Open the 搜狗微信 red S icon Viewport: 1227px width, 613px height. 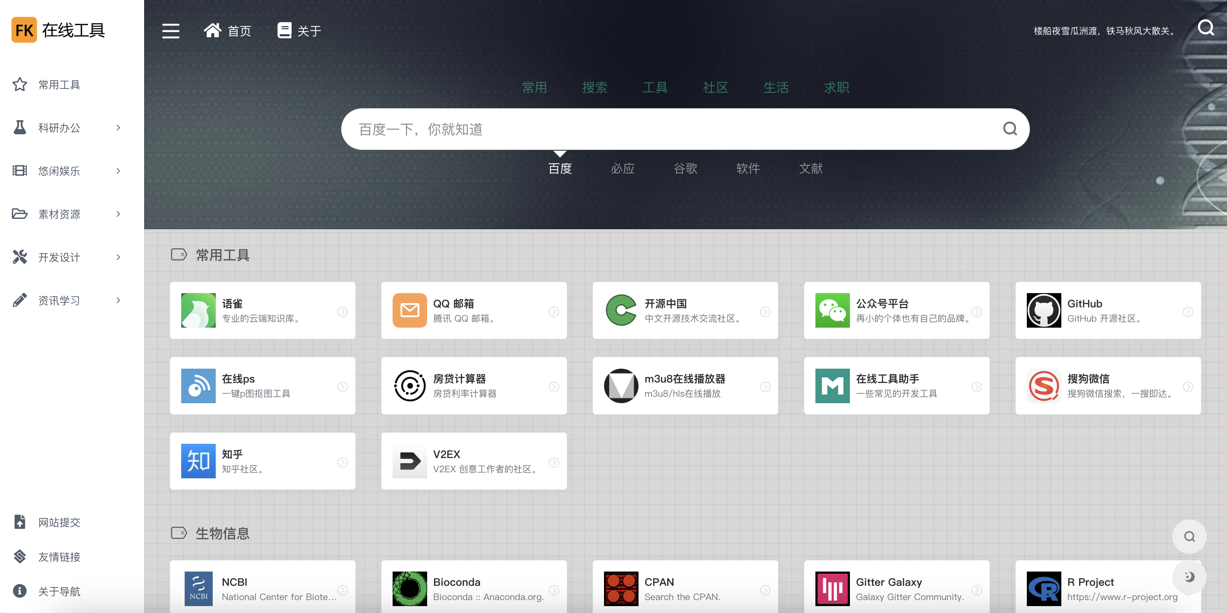coord(1044,385)
